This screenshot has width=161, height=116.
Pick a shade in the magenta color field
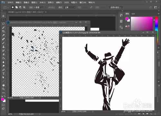point(142,23)
